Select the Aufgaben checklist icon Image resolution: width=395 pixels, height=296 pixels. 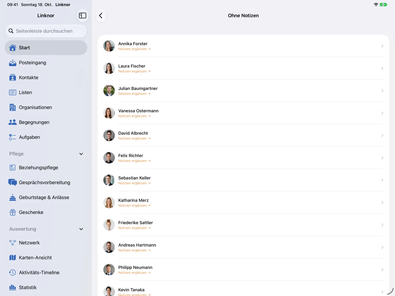(13, 137)
